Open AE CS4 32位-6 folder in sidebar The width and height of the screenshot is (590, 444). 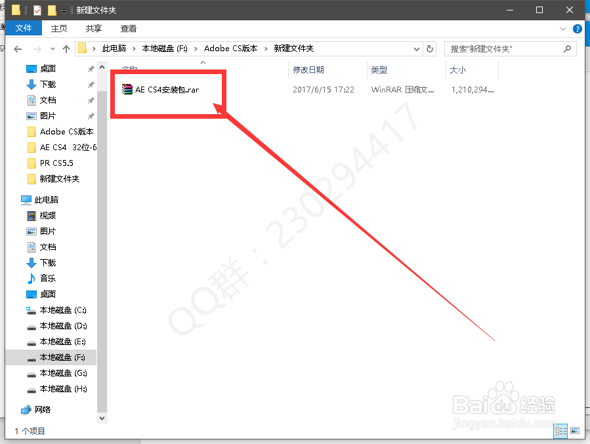tap(68, 148)
